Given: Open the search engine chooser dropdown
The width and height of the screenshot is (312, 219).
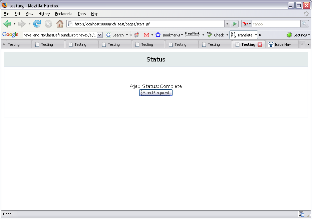Looking at the screenshot, I should click(x=250, y=24).
